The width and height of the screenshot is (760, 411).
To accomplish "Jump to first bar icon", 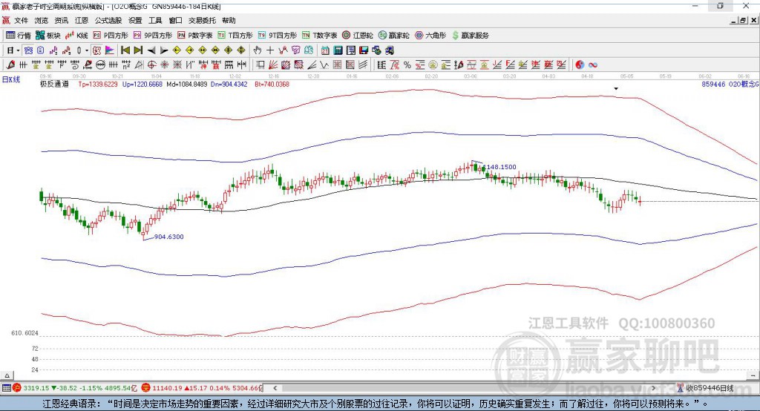I will [125, 50].
